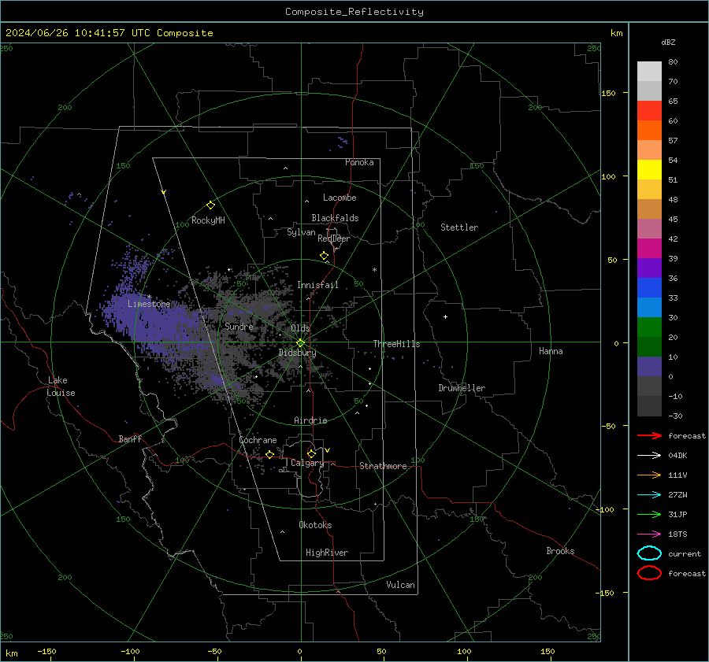The width and height of the screenshot is (709, 662).
Task: Click the cyan 'current' ellipse icon
Action: pyautogui.click(x=649, y=553)
